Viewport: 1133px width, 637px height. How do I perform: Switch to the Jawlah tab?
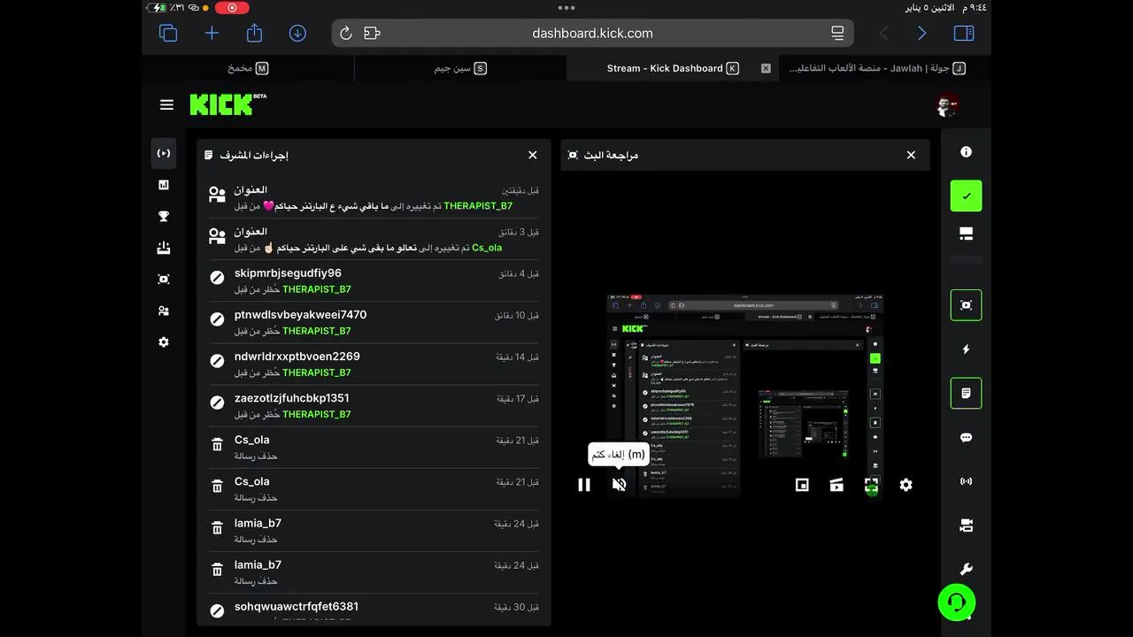click(x=885, y=68)
